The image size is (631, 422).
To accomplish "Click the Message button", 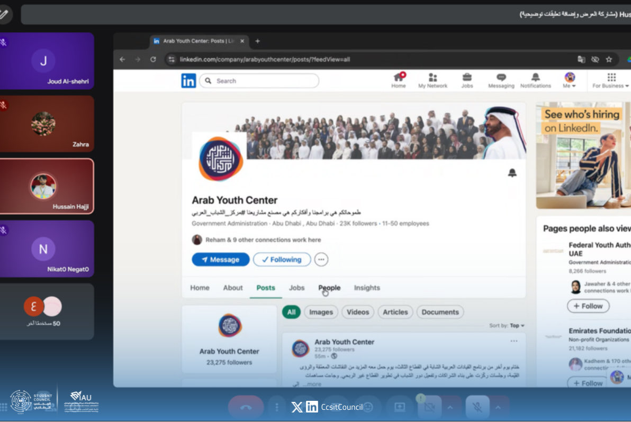I will pos(221,260).
